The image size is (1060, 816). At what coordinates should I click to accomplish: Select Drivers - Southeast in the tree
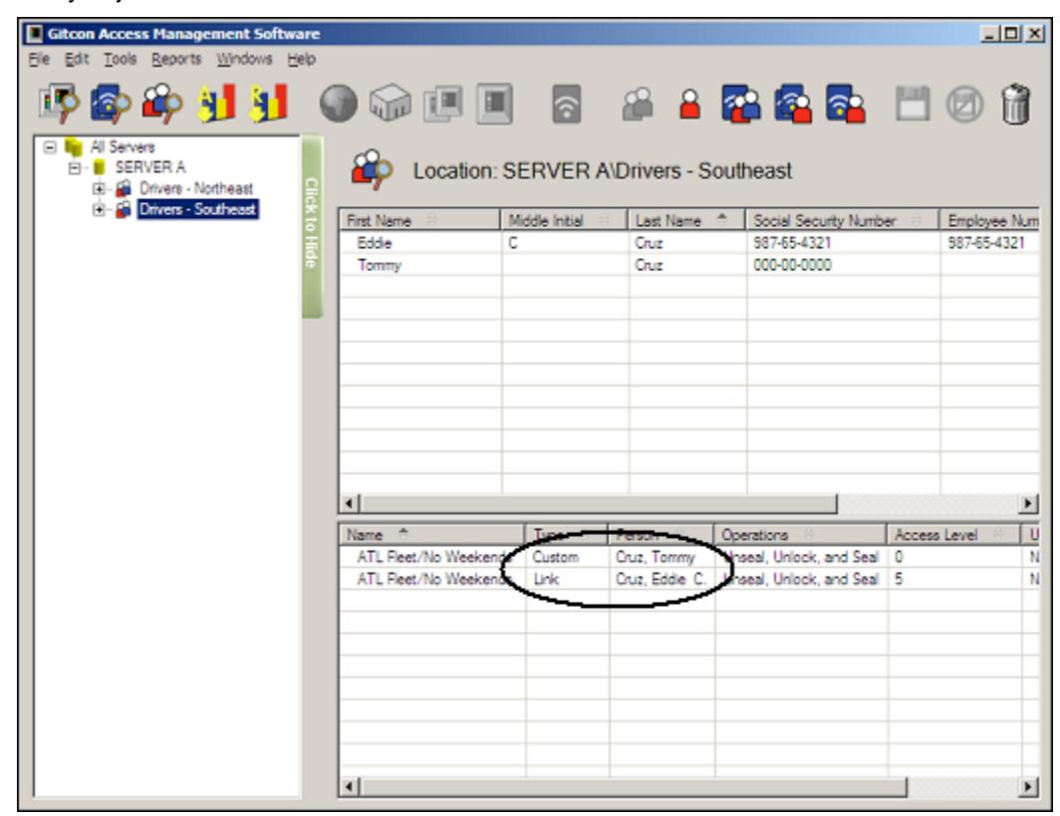197,209
